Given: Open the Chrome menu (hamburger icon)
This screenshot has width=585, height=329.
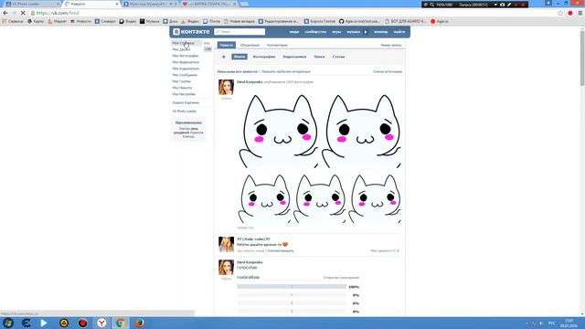Looking at the screenshot, I should [580, 13].
